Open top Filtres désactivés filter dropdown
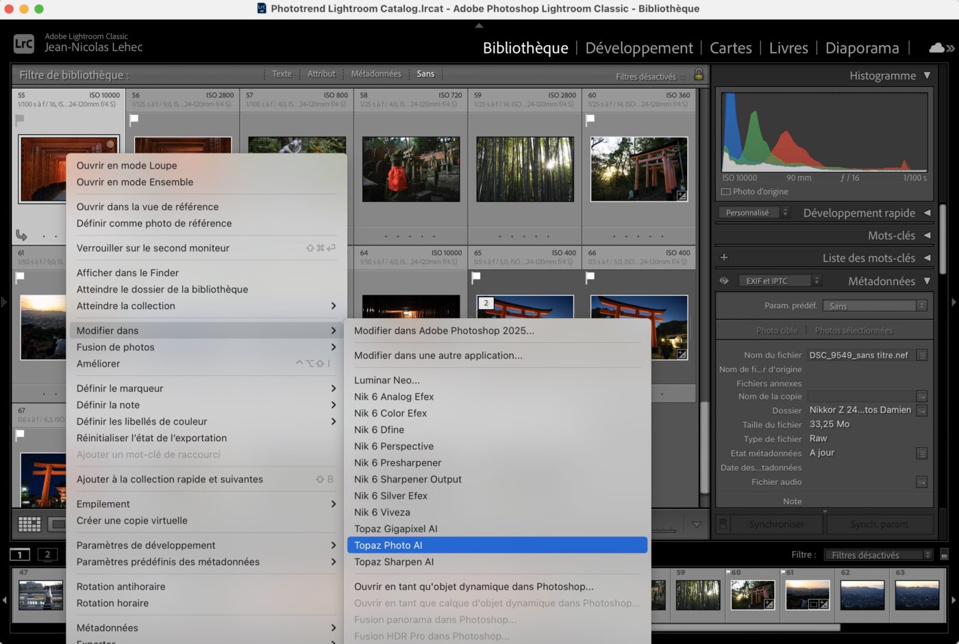The height and width of the screenshot is (644, 959). click(650, 77)
